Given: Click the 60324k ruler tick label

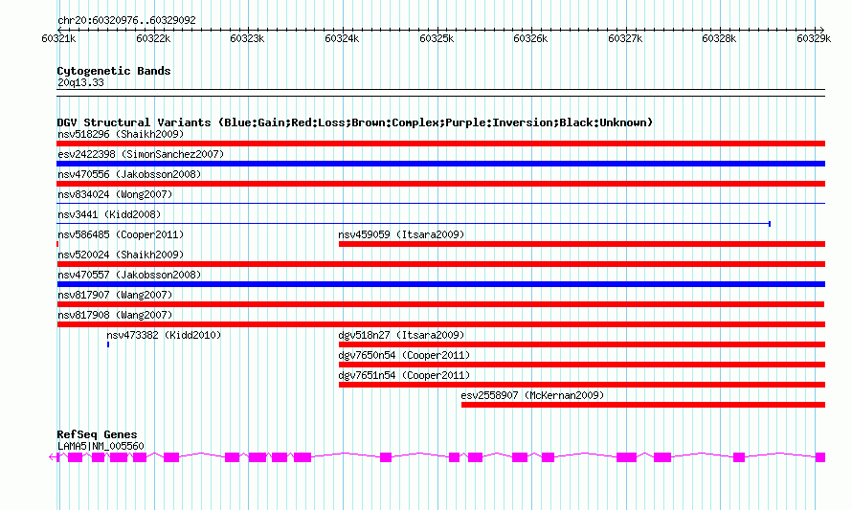Looking at the screenshot, I should pyautogui.click(x=342, y=38).
